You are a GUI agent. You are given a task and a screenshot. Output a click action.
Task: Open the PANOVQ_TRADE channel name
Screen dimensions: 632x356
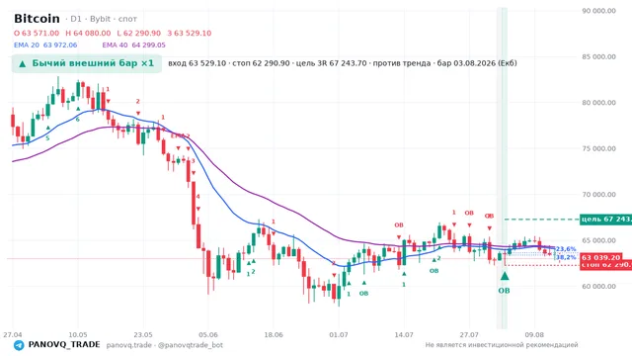pos(64,345)
